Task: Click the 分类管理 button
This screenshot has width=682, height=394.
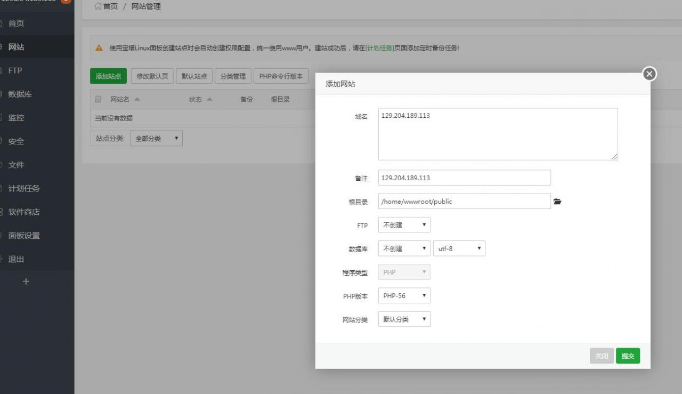Action: (233, 76)
